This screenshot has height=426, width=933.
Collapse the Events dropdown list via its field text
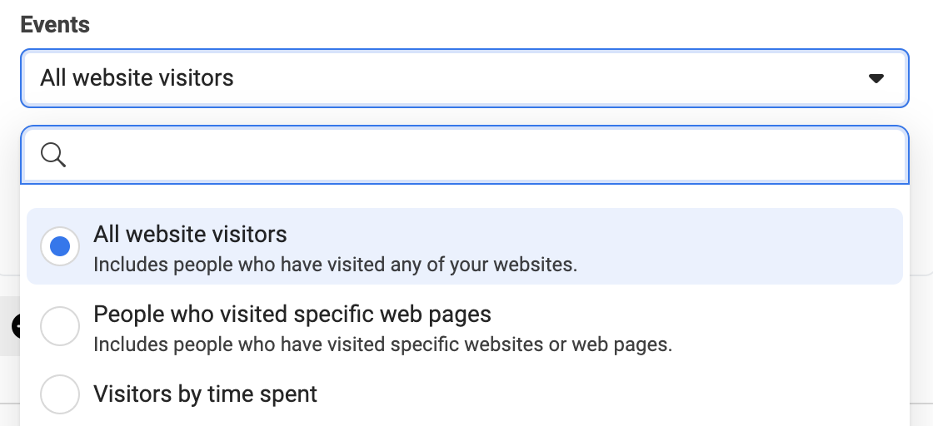[x=137, y=78]
